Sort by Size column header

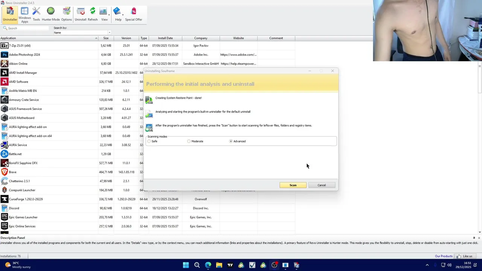coord(106,38)
